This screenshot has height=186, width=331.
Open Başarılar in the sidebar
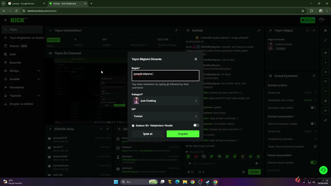(x=22, y=63)
